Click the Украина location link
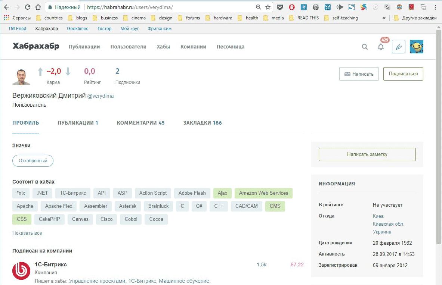Screen dimensions: 442x285 click(382, 232)
